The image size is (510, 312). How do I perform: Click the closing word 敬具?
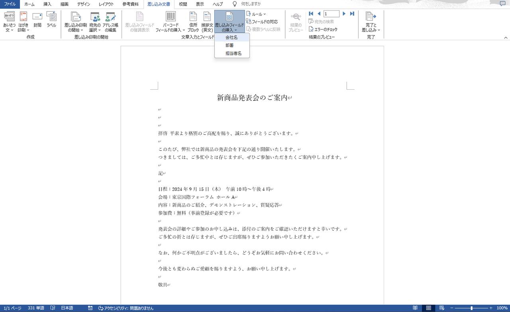[163, 285]
